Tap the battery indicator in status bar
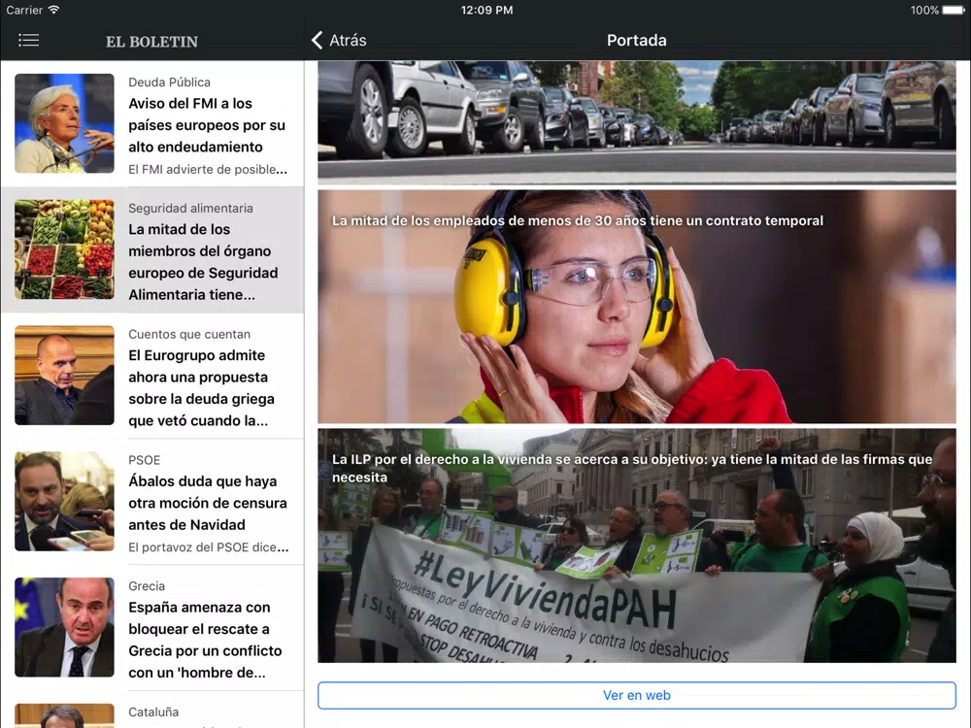This screenshot has height=728, width=971. coord(953,10)
